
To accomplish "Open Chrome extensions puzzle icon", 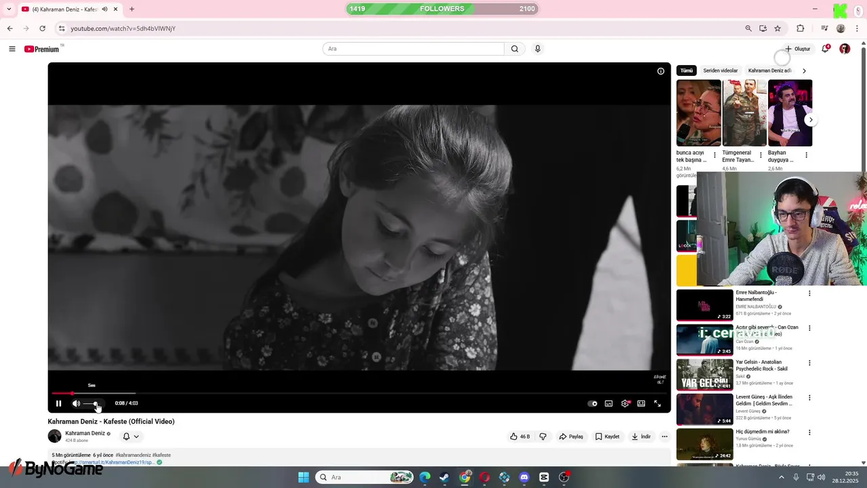I will tap(800, 28).
